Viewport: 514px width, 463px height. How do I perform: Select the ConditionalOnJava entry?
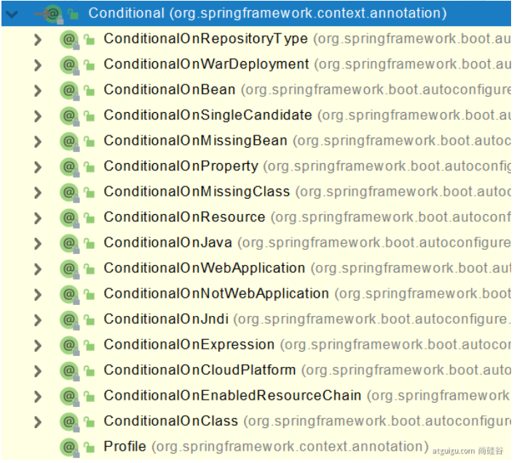(x=168, y=243)
